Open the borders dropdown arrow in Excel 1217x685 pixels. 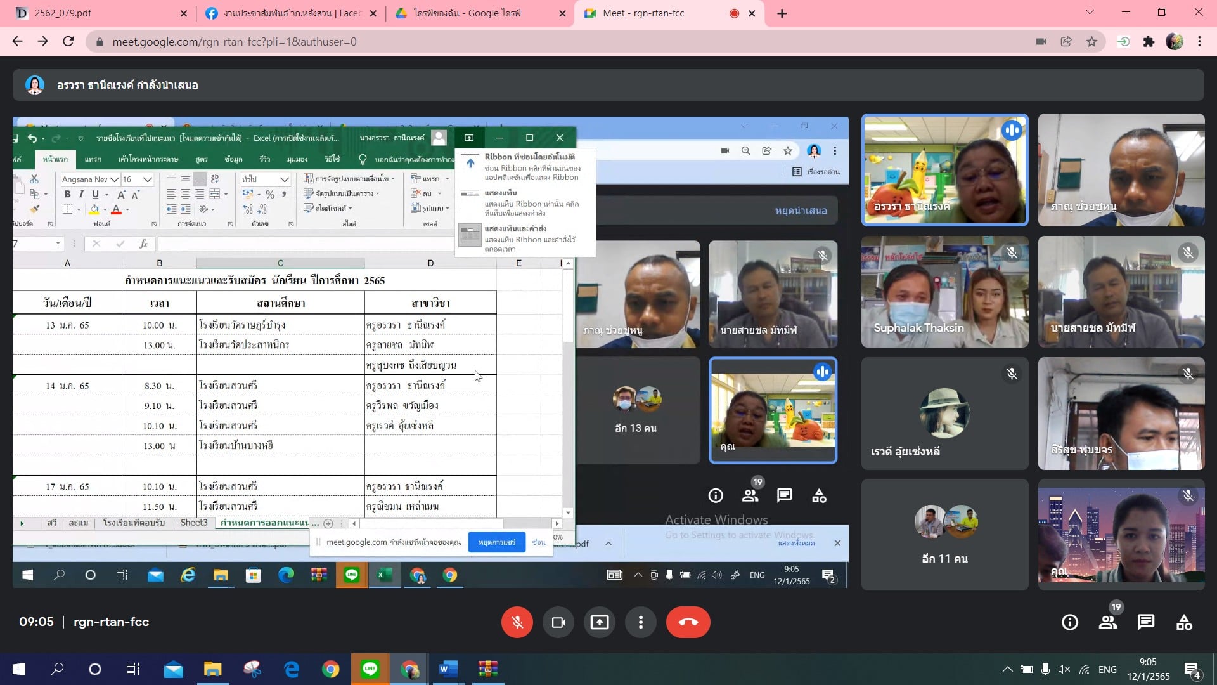coord(79,209)
